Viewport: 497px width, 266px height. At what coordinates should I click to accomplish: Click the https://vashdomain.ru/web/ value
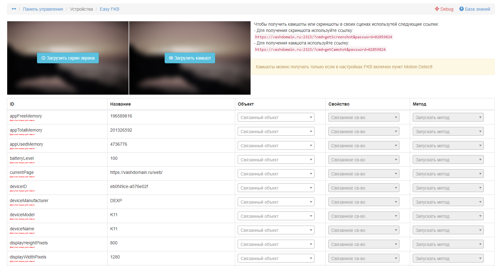point(136,172)
